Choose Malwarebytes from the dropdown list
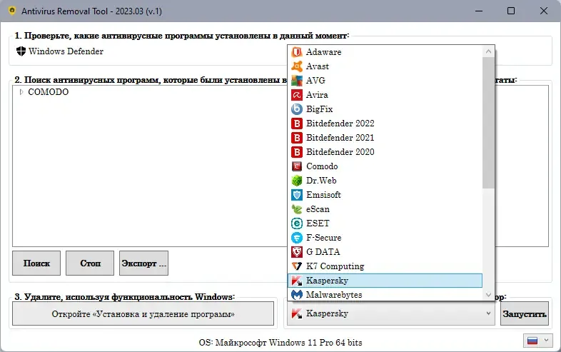Viewport: 561px width, 352px height. point(385,295)
